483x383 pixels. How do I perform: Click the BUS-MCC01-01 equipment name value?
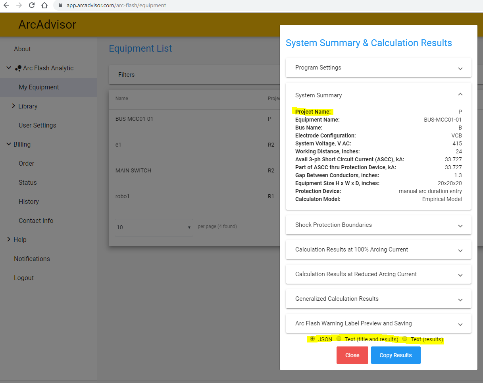(x=443, y=120)
